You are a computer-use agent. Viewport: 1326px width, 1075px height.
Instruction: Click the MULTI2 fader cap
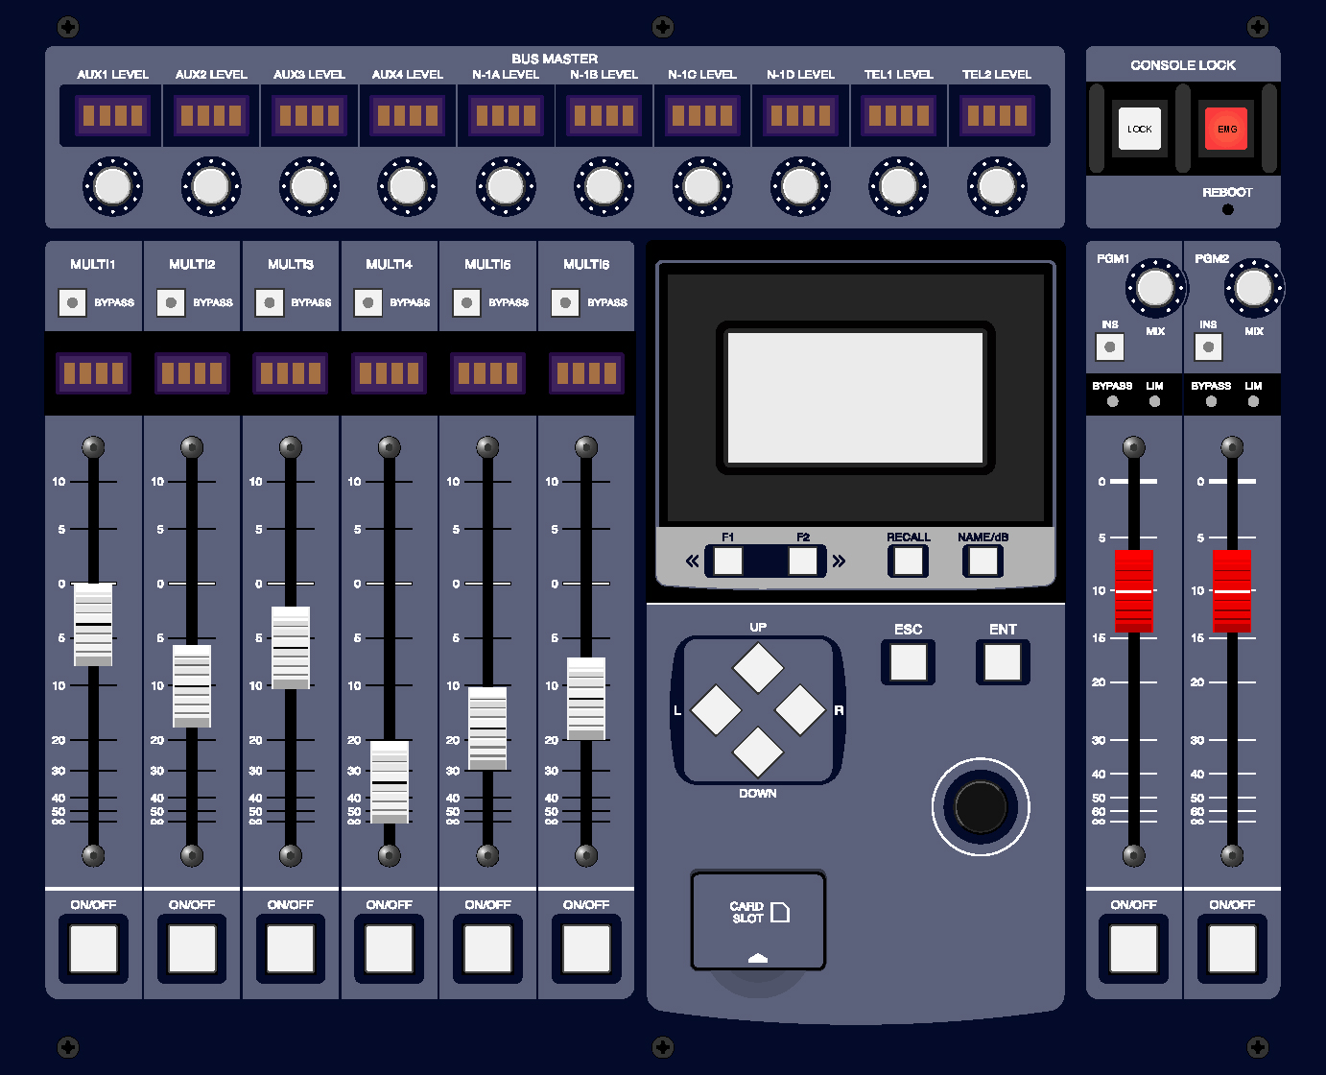click(x=192, y=685)
